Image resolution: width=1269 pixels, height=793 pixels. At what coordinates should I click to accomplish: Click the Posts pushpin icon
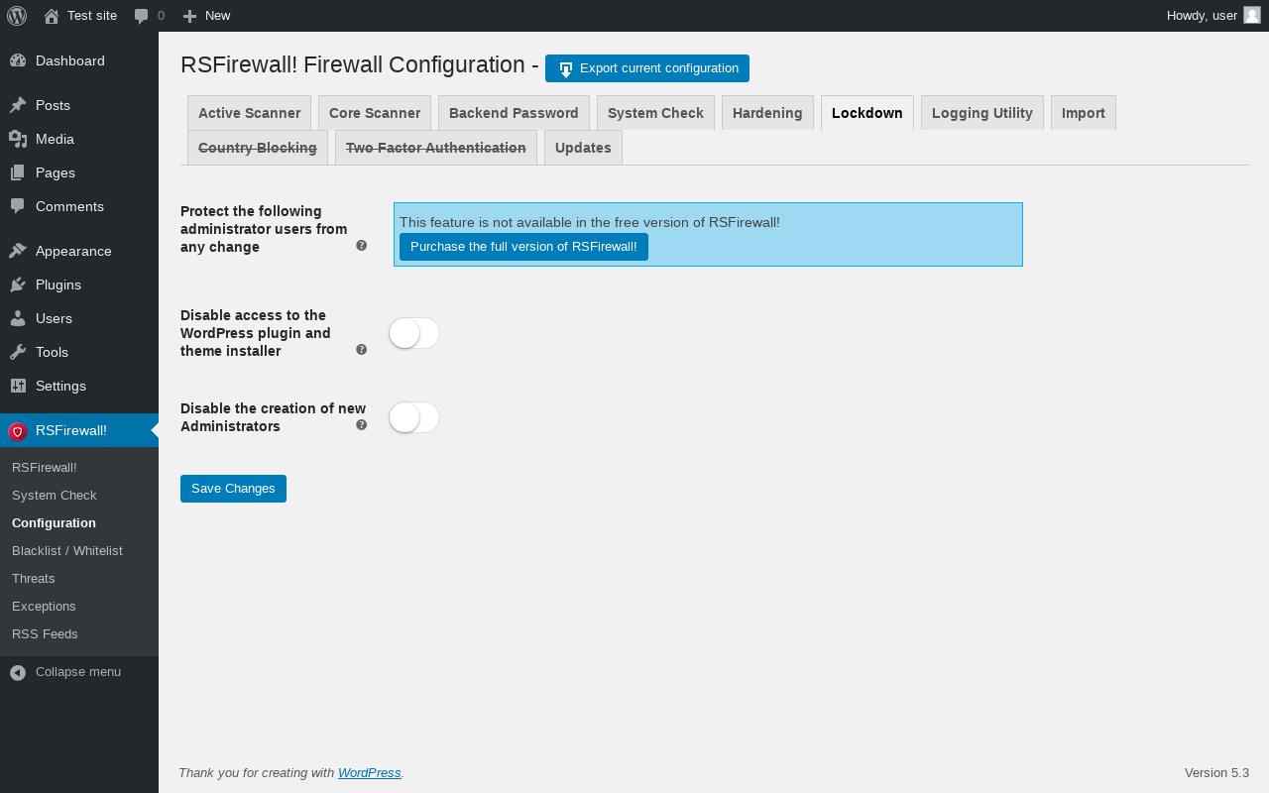[x=18, y=105]
